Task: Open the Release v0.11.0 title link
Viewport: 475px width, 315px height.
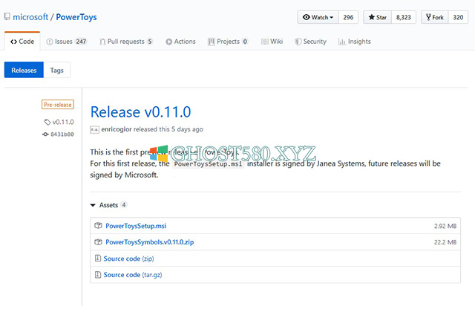Action: tap(140, 112)
